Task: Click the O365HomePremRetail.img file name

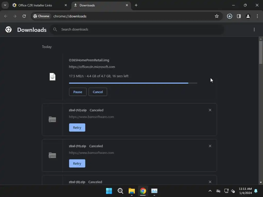Action: tap(89, 60)
